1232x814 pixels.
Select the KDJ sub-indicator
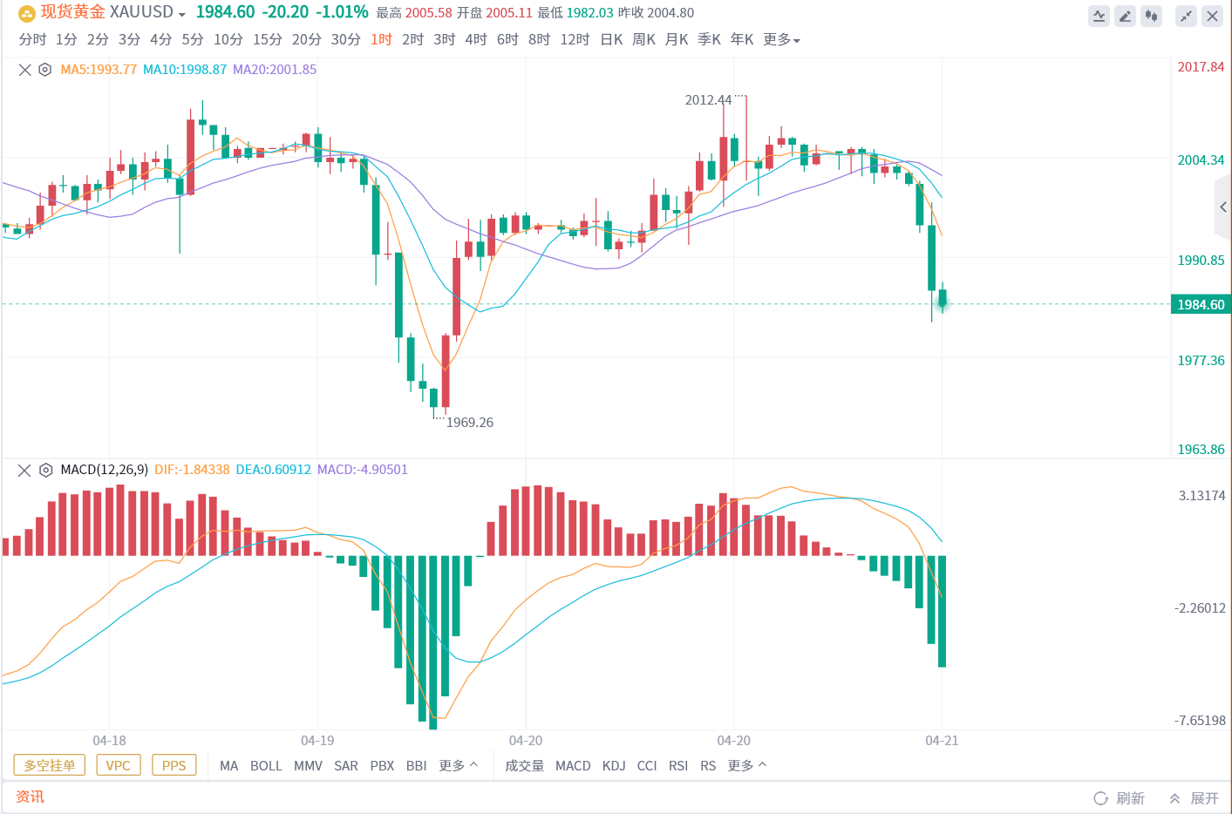(614, 765)
